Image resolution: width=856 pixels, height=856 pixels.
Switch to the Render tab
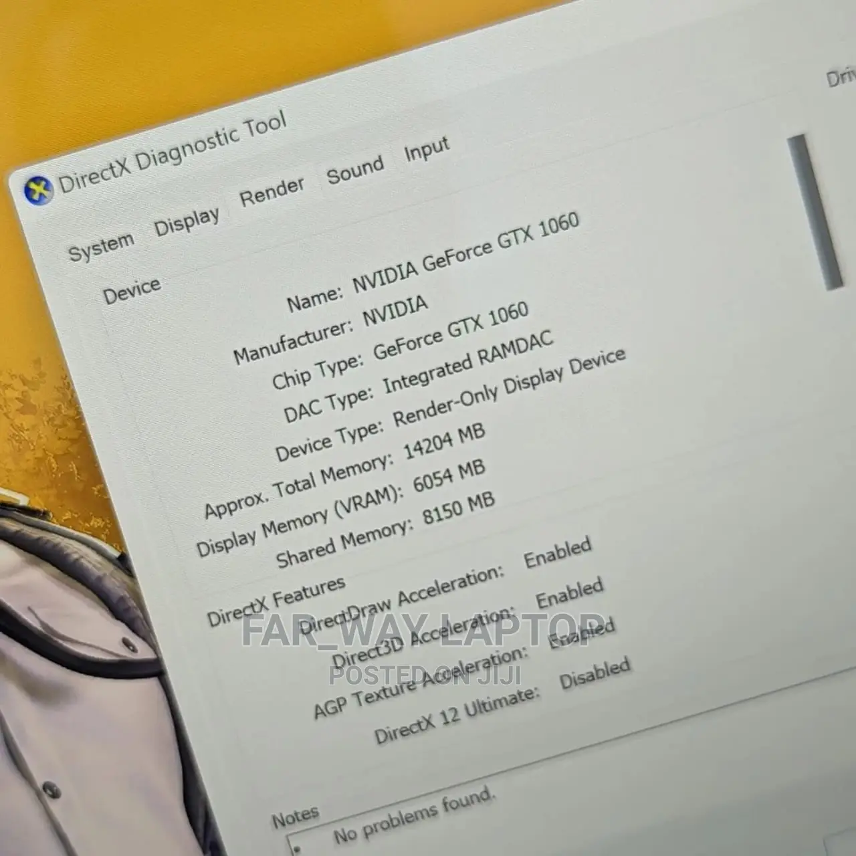[x=272, y=192]
